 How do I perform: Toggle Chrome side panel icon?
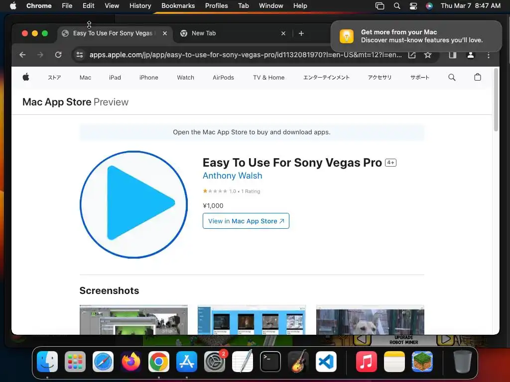pyautogui.click(x=452, y=55)
